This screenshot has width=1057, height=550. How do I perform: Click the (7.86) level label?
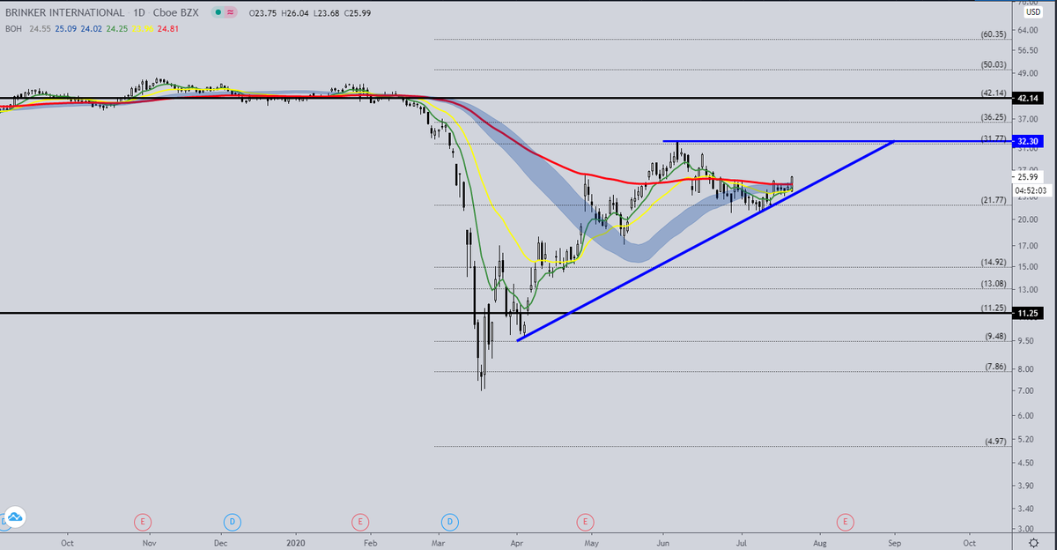click(995, 366)
